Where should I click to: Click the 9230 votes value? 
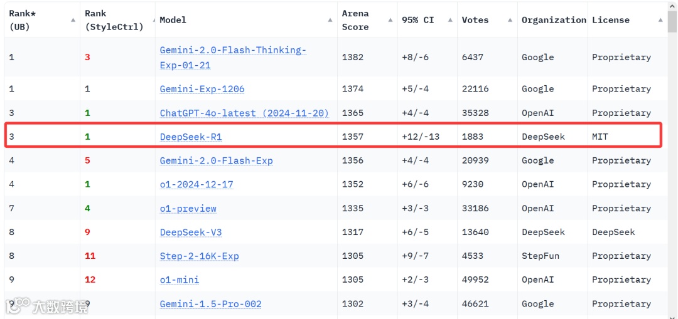[473, 184]
